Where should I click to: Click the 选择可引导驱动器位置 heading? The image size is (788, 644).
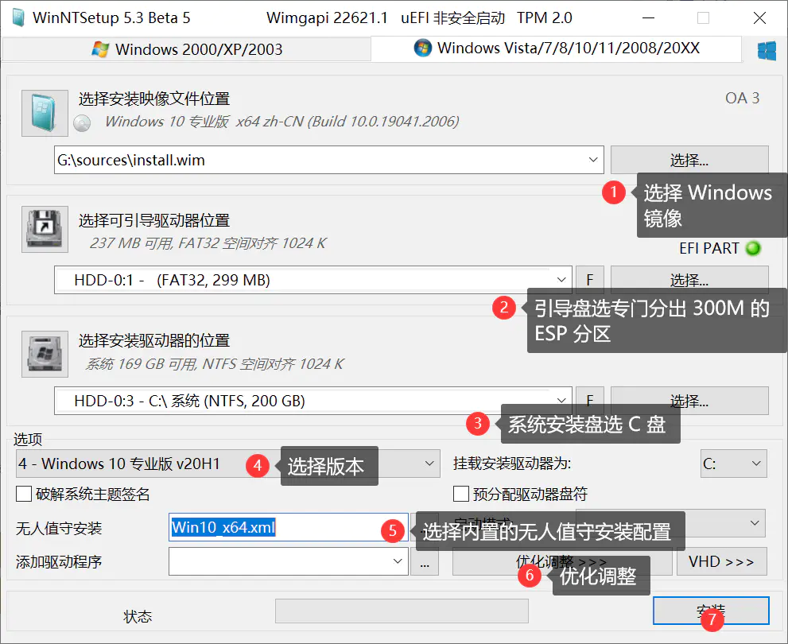pyautogui.click(x=153, y=220)
